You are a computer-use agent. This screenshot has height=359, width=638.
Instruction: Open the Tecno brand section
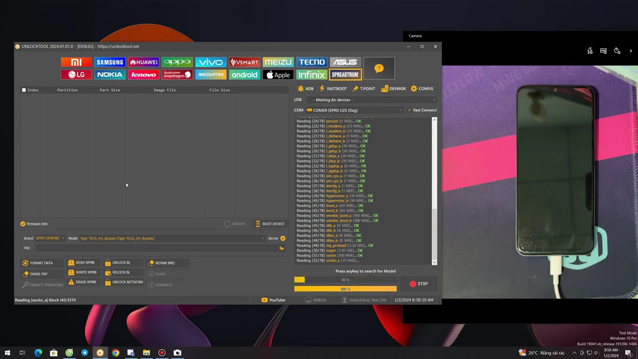tap(312, 62)
